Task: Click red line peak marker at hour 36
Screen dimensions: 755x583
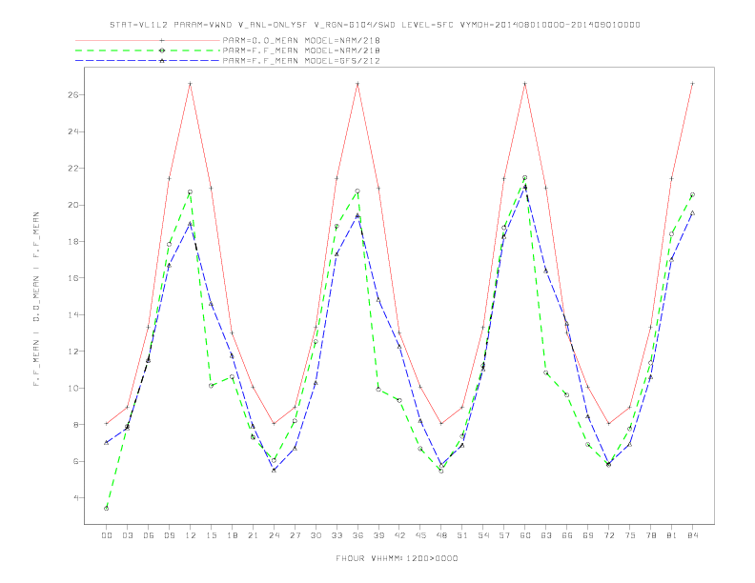Action: 357,84
